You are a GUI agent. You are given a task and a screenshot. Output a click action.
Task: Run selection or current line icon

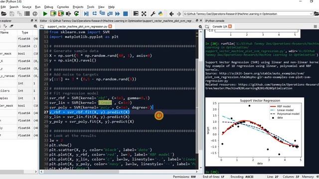pos(69,14)
